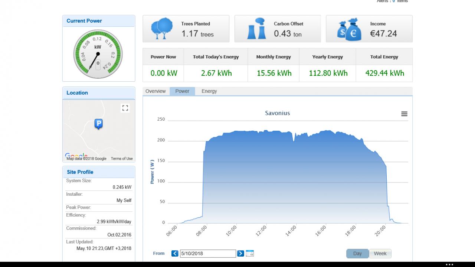Click the Site Profile panel header

[99, 172]
